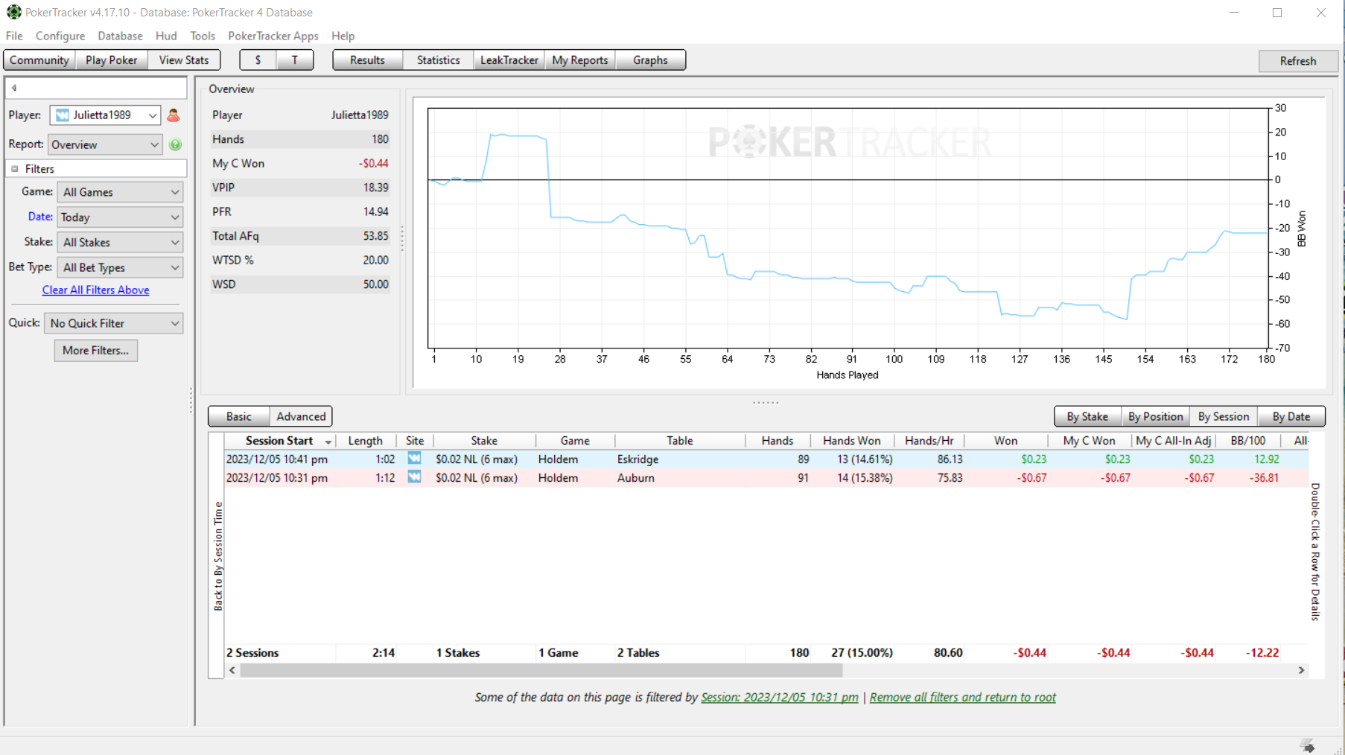Open the Graphs tab

650,60
